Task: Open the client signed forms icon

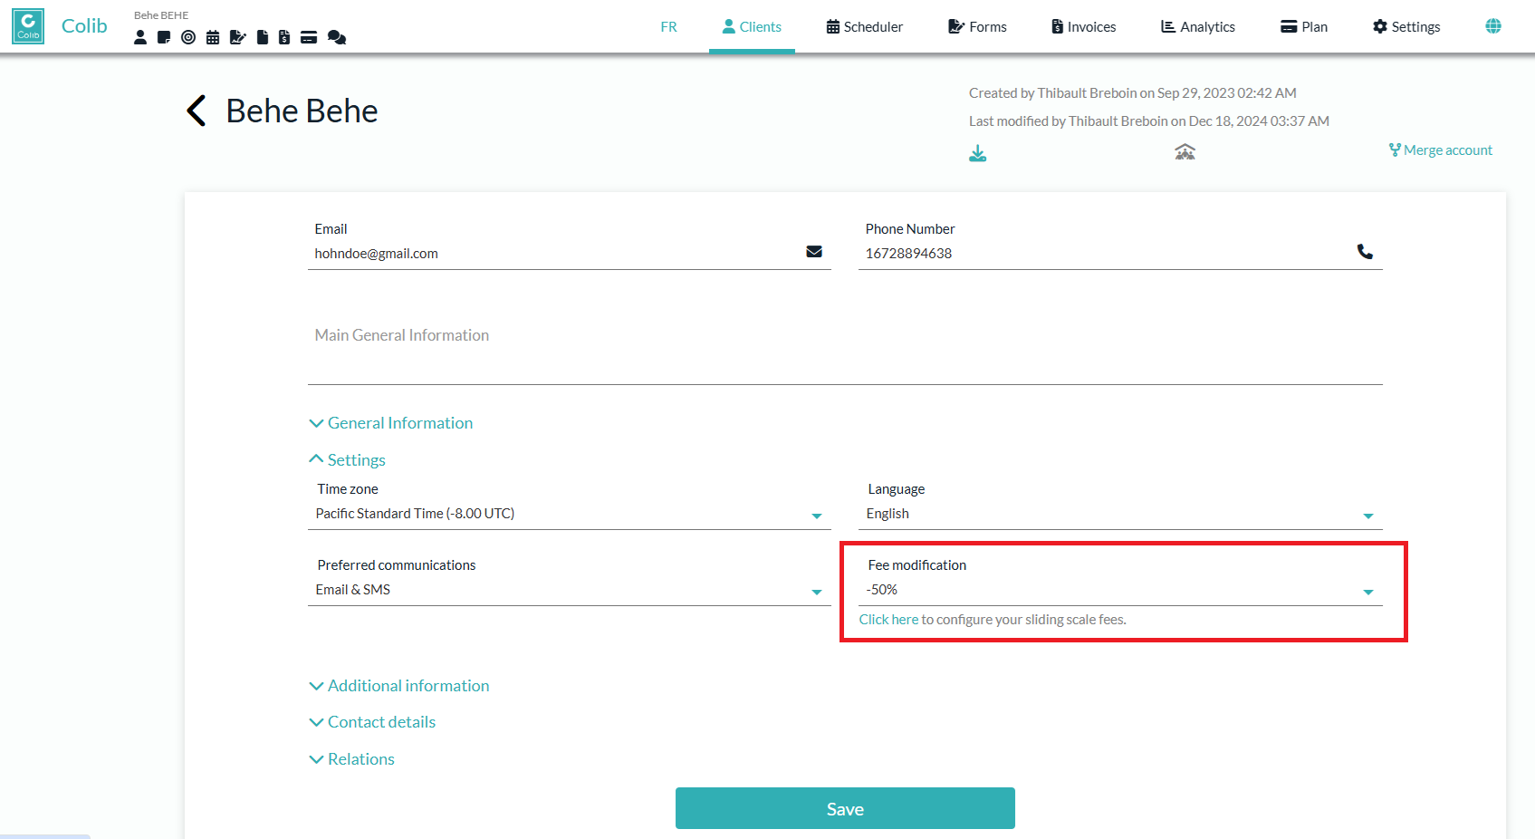Action: [237, 37]
